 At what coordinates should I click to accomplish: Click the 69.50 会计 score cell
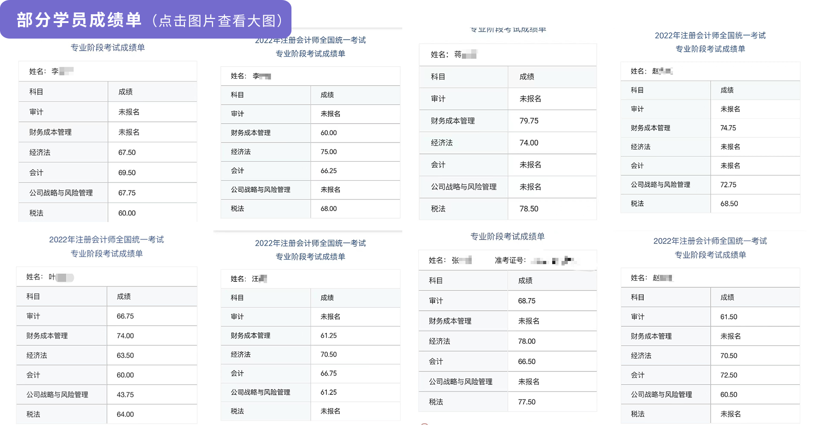(127, 173)
